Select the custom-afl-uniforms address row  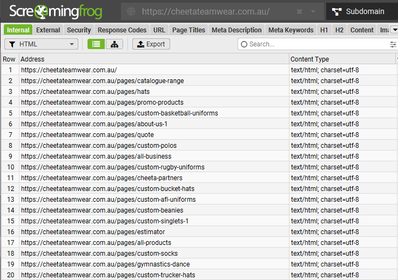[x=154, y=200]
